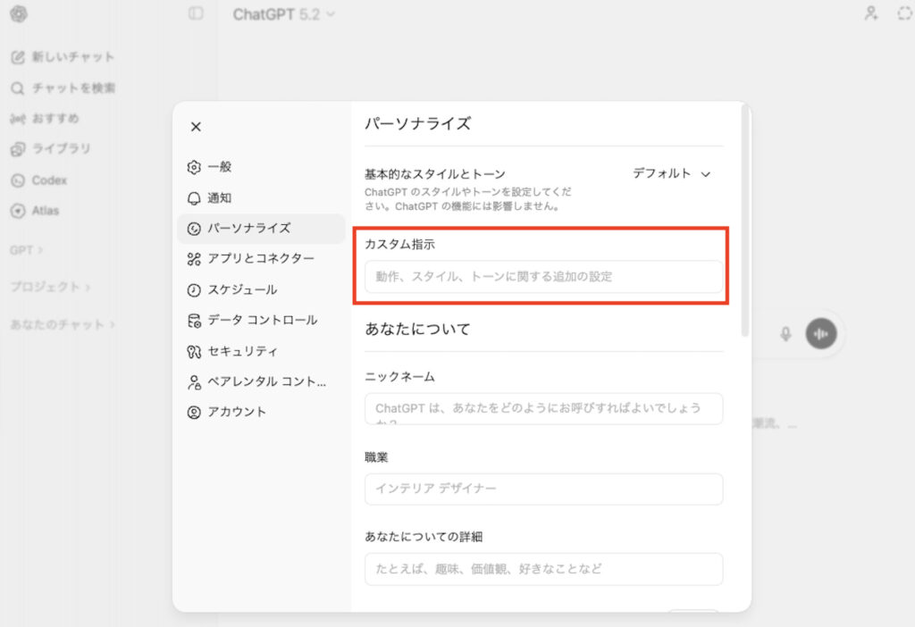This screenshot has height=627, width=915.
Task: Start voice mode with waveform icon
Action: [821, 333]
